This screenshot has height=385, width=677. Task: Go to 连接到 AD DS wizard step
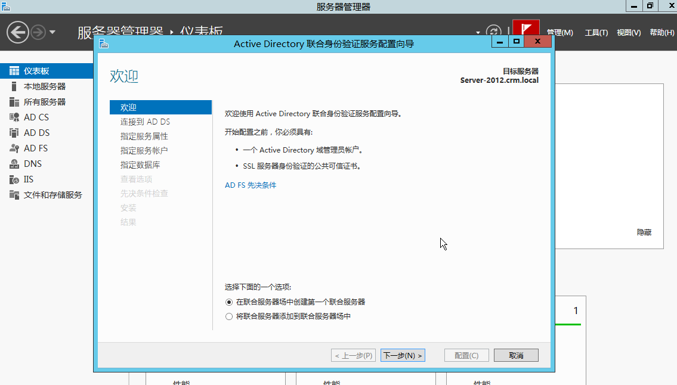(x=145, y=122)
